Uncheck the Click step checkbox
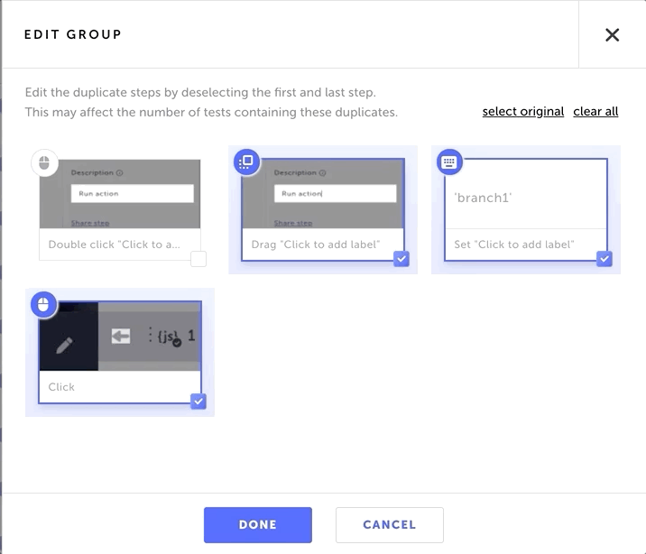The image size is (646, 554). [198, 402]
